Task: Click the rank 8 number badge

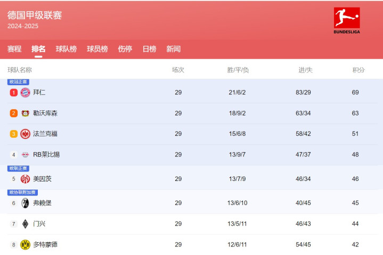Action: click(14, 244)
